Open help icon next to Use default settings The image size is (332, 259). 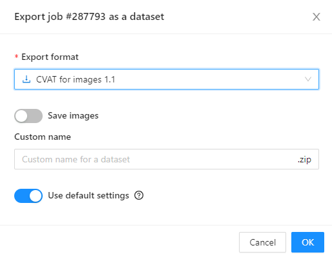click(139, 195)
